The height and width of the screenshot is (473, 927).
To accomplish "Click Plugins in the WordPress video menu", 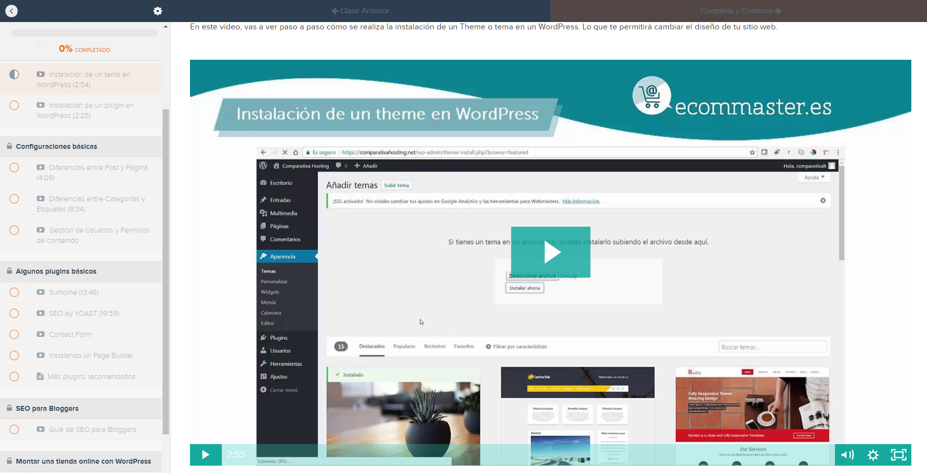I will click(279, 338).
